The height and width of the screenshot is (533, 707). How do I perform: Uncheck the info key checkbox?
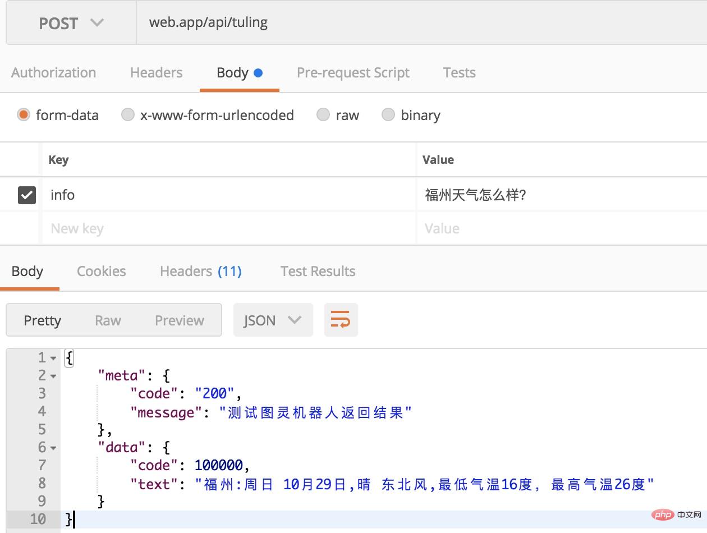tap(27, 195)
